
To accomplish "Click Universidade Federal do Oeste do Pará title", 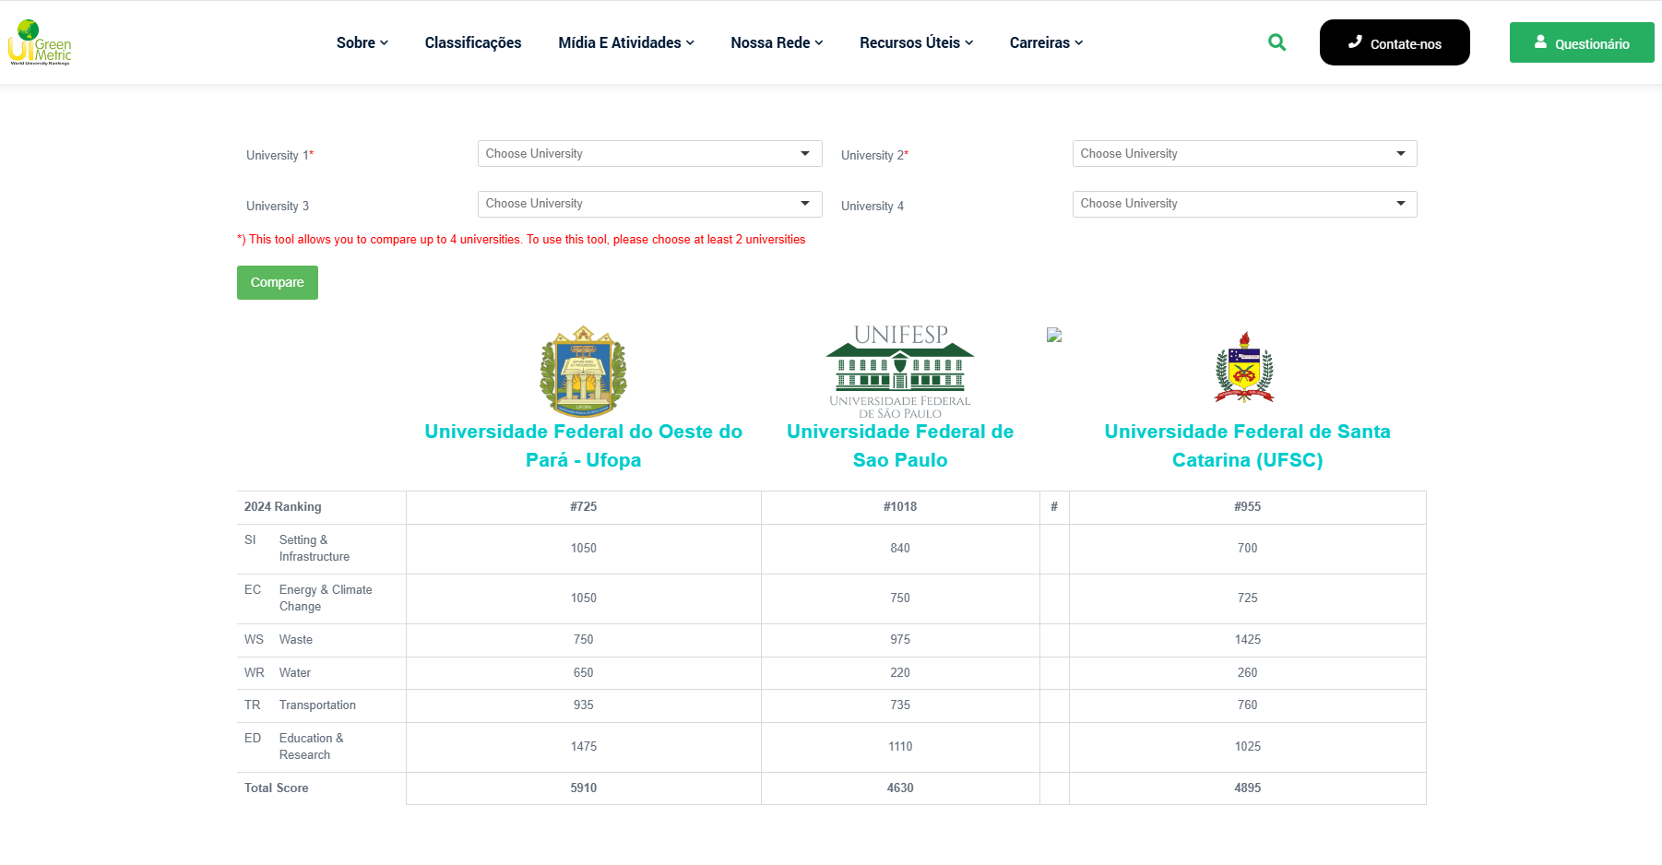I will coord(583,445).
